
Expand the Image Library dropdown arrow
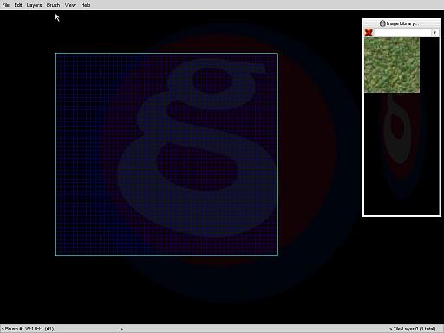point(434,33)
